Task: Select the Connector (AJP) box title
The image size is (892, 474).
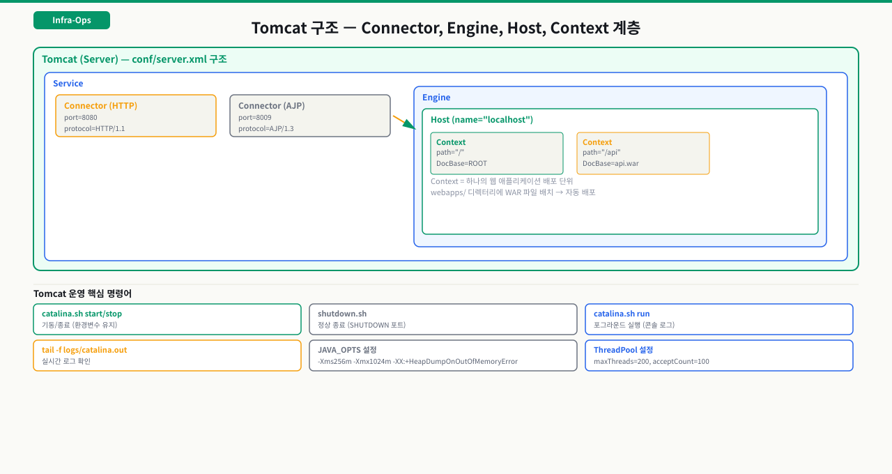Action: pyautogui.click(x=272, y=106)
